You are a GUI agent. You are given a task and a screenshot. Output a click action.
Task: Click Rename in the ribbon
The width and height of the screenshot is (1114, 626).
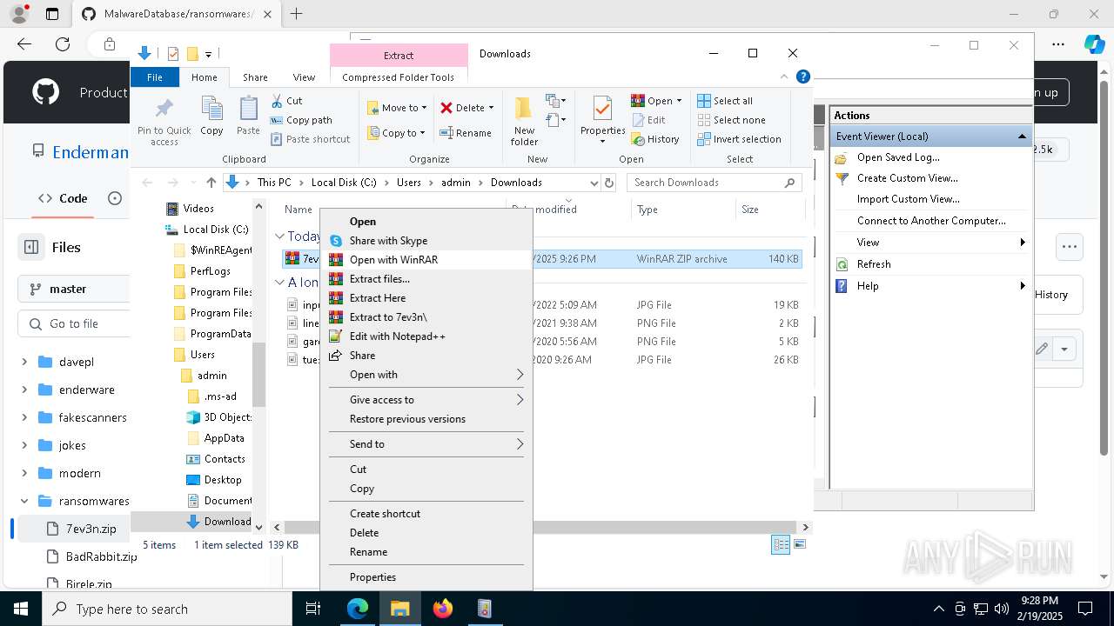466,133
